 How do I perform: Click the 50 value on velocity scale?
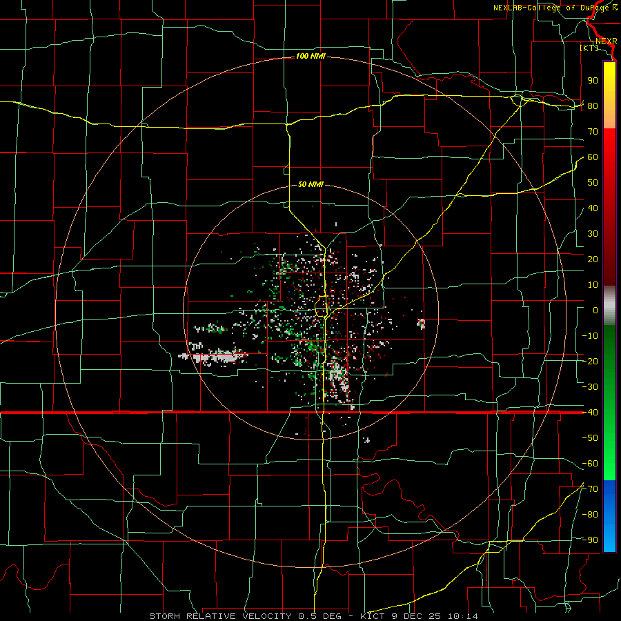pos(593,183)
